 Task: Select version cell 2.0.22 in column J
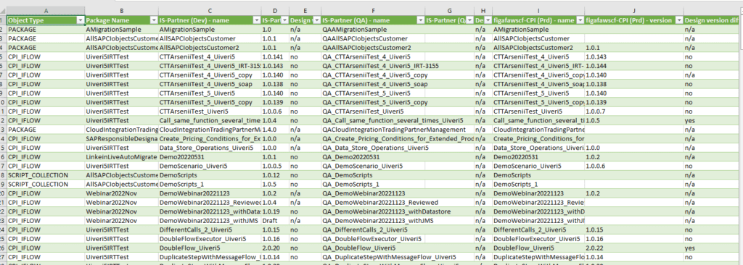pyautogui.click(x=633, y=248)
